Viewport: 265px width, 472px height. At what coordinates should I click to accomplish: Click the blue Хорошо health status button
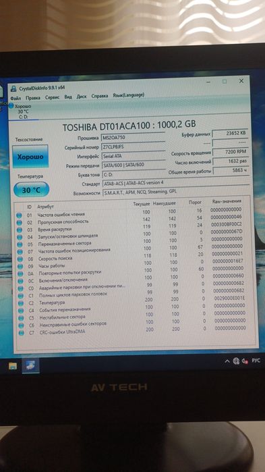[30, 157]
